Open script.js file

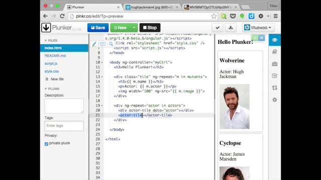51,63
